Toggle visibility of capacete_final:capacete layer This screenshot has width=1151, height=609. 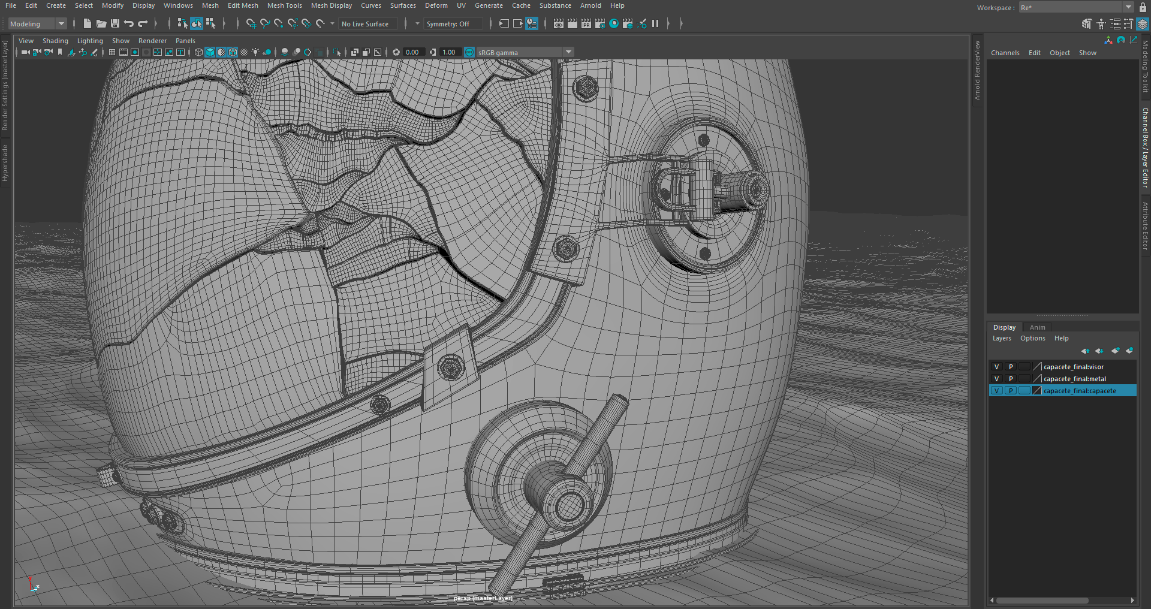click(x=996, y=391)
